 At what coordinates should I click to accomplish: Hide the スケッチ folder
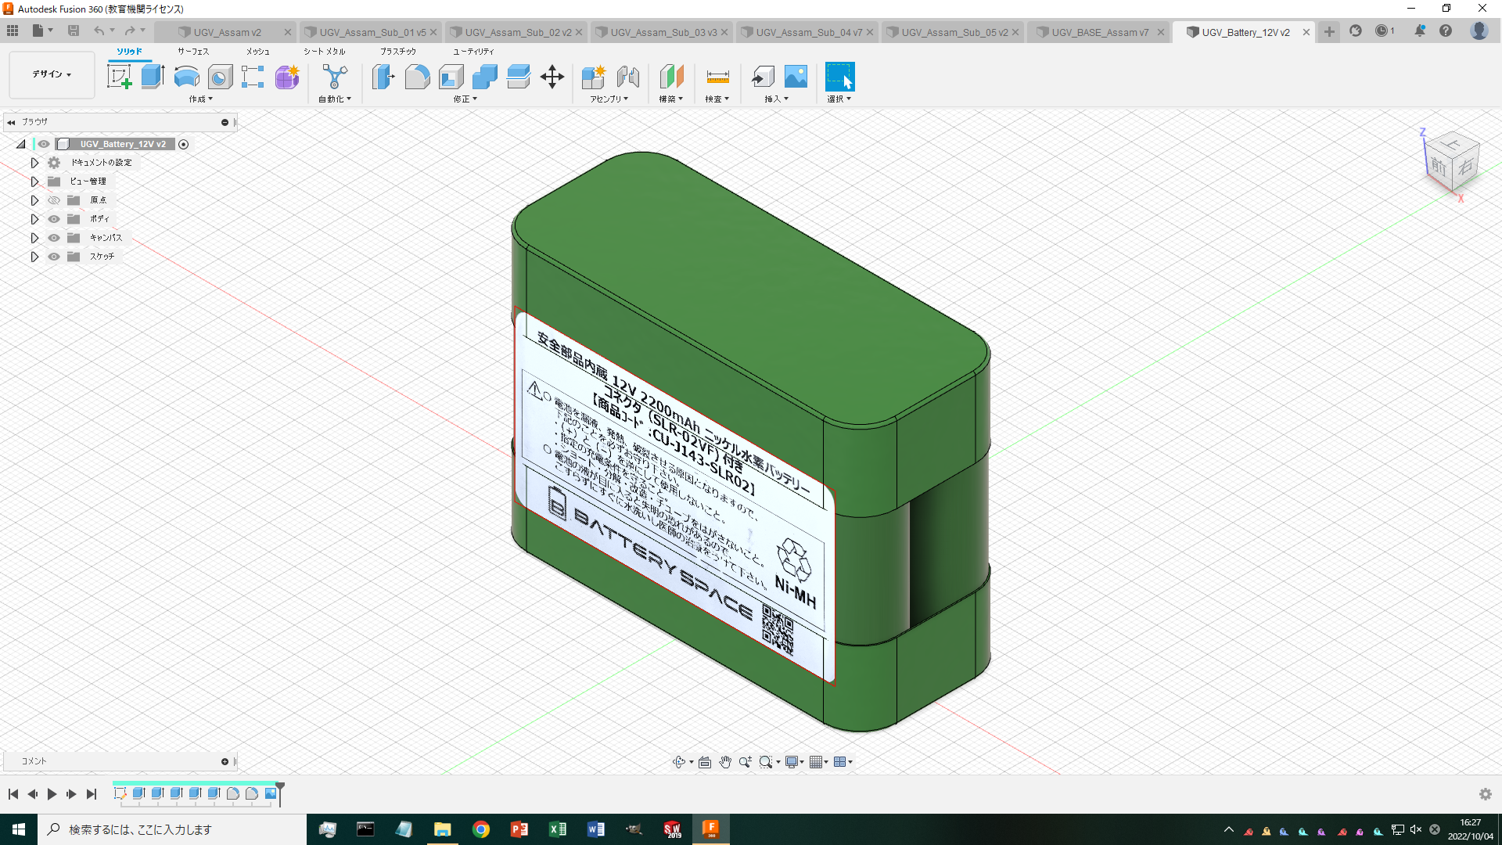tap(54, 257)
